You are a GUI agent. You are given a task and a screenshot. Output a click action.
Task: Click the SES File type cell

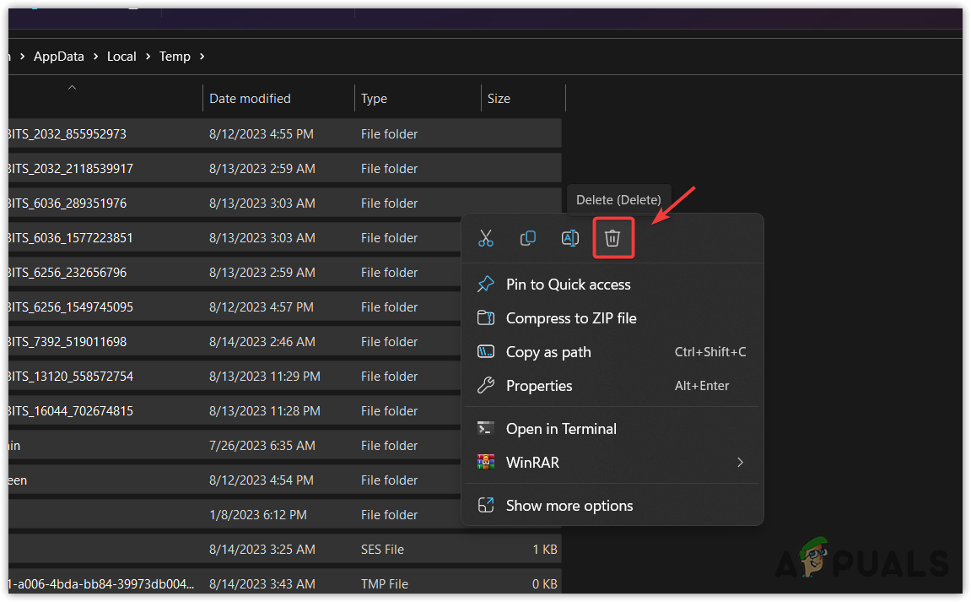pyautogui.click(x=382, y=550)
